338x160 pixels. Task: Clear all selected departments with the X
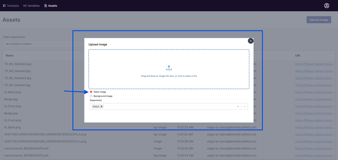click(238, 107)
